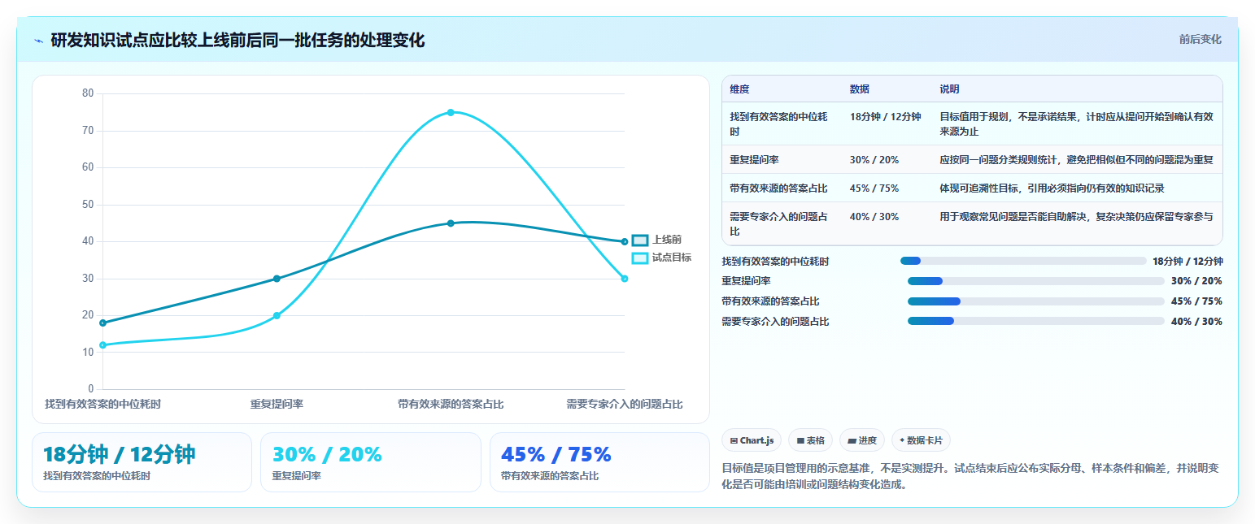
Task: Click table row label 带有效来源的答案占比
Action: coord(778,188)
